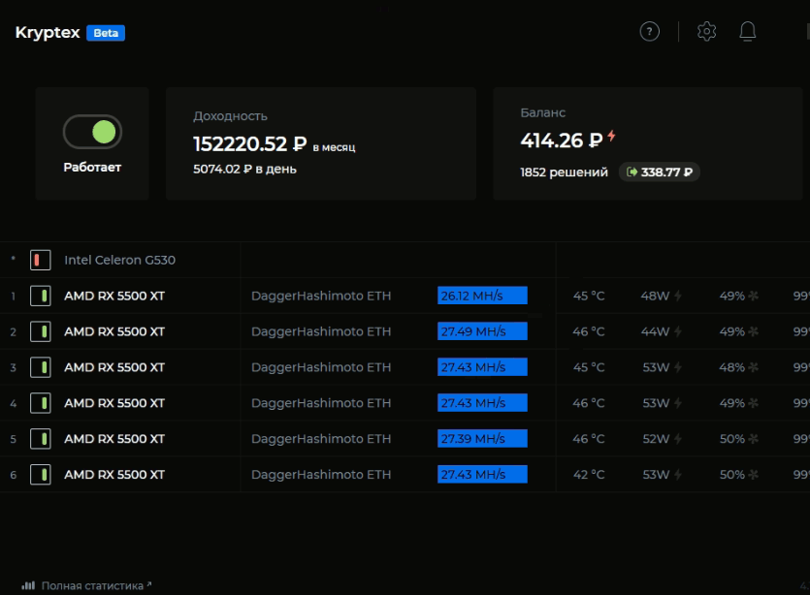Open notifications bell icon
The width and height of the screenshot is (810, 595).
[747, 32]
